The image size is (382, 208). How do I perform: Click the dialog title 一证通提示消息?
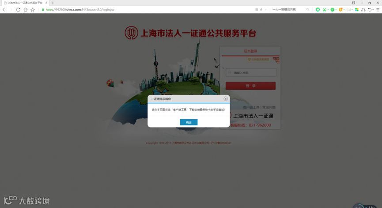tap(161, 99)
